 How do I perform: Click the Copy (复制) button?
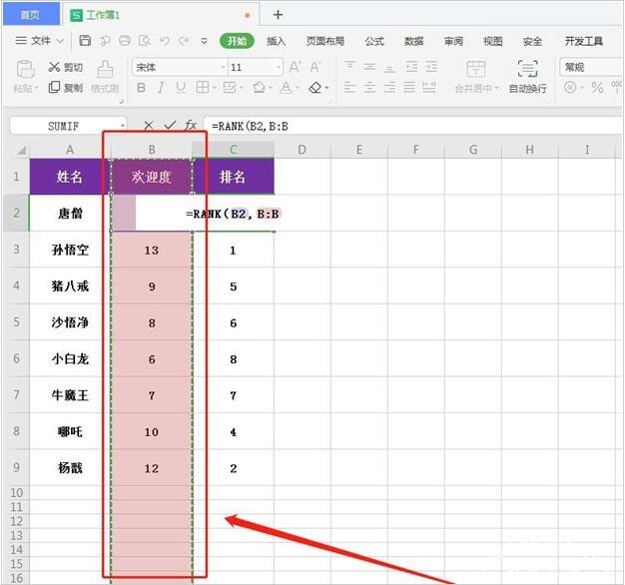(65, 88)
